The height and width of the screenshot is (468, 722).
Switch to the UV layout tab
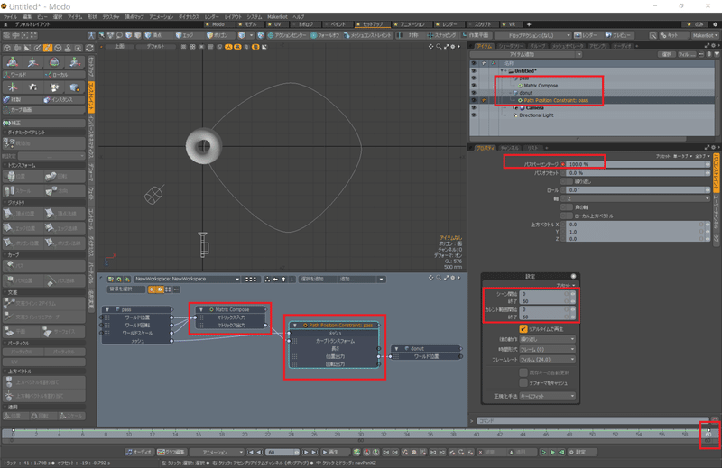[x=278, y=24]
